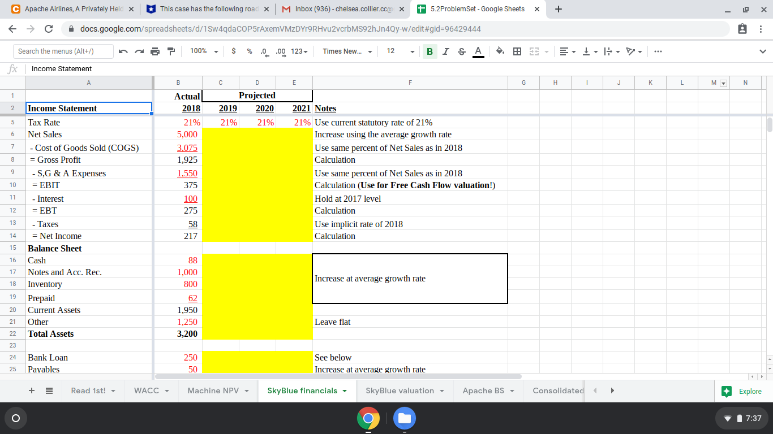The height and width of the screenshot is (434, 773).
Task: Open the Gmail Inbox browser tab
Action: pyautogui.click(x=340, y=9)
